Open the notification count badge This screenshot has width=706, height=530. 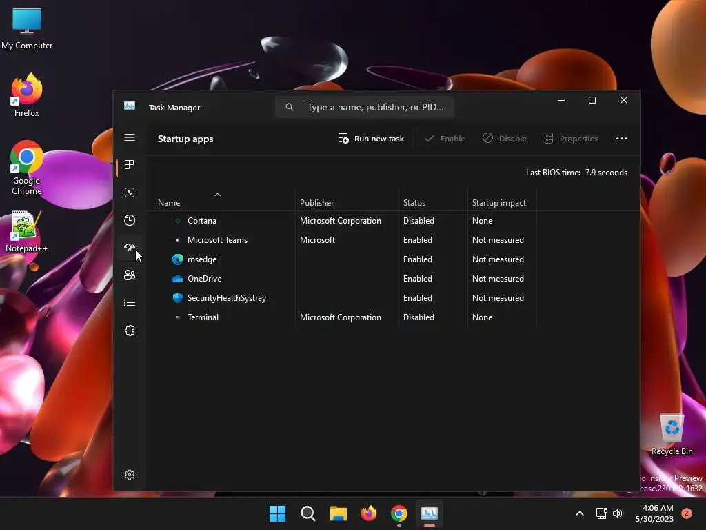(x=687, y=513)
